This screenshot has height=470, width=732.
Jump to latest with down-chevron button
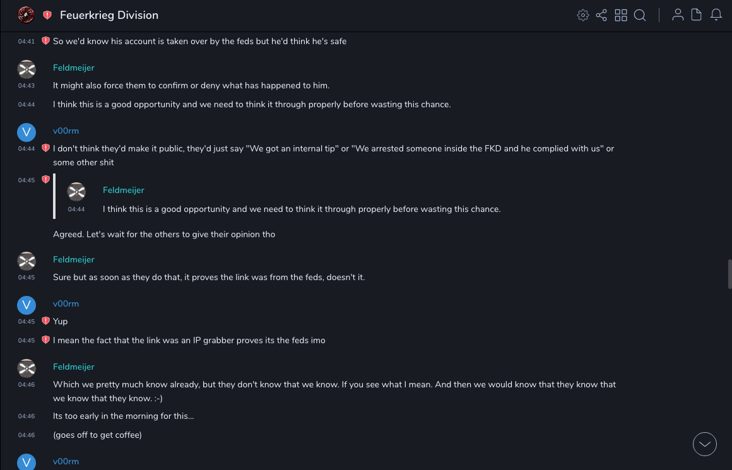tap(704, 444)
